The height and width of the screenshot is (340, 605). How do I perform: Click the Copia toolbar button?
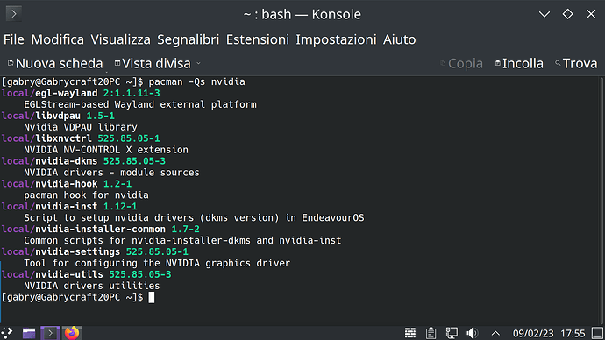[x=461, y=64]
